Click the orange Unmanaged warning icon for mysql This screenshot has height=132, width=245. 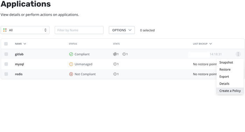(x=71, y=64)
